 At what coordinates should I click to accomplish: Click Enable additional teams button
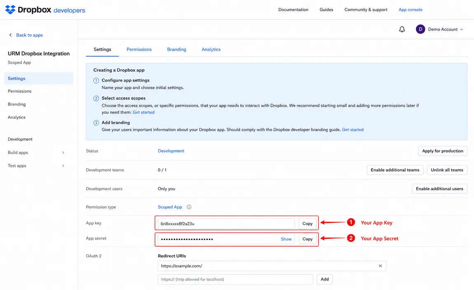(x=395, y=170)
